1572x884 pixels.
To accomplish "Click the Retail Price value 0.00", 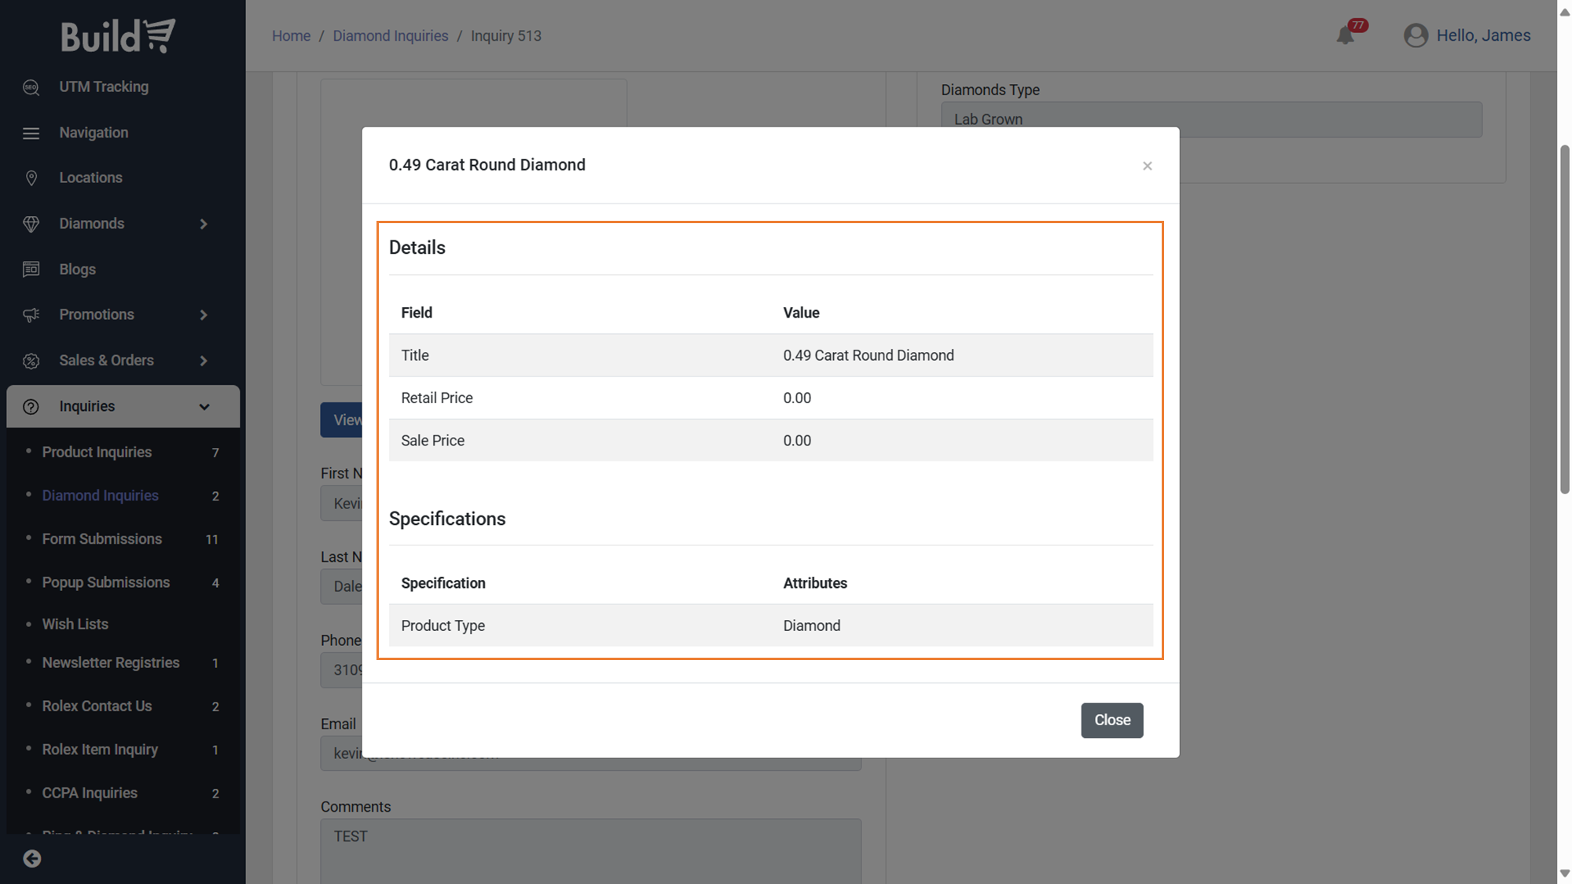I will 796,398.
